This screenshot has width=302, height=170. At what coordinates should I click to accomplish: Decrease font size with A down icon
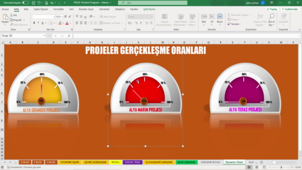70,17
